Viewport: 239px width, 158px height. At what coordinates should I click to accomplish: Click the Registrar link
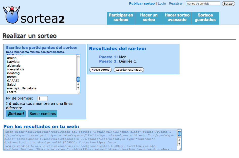(176, 4)
